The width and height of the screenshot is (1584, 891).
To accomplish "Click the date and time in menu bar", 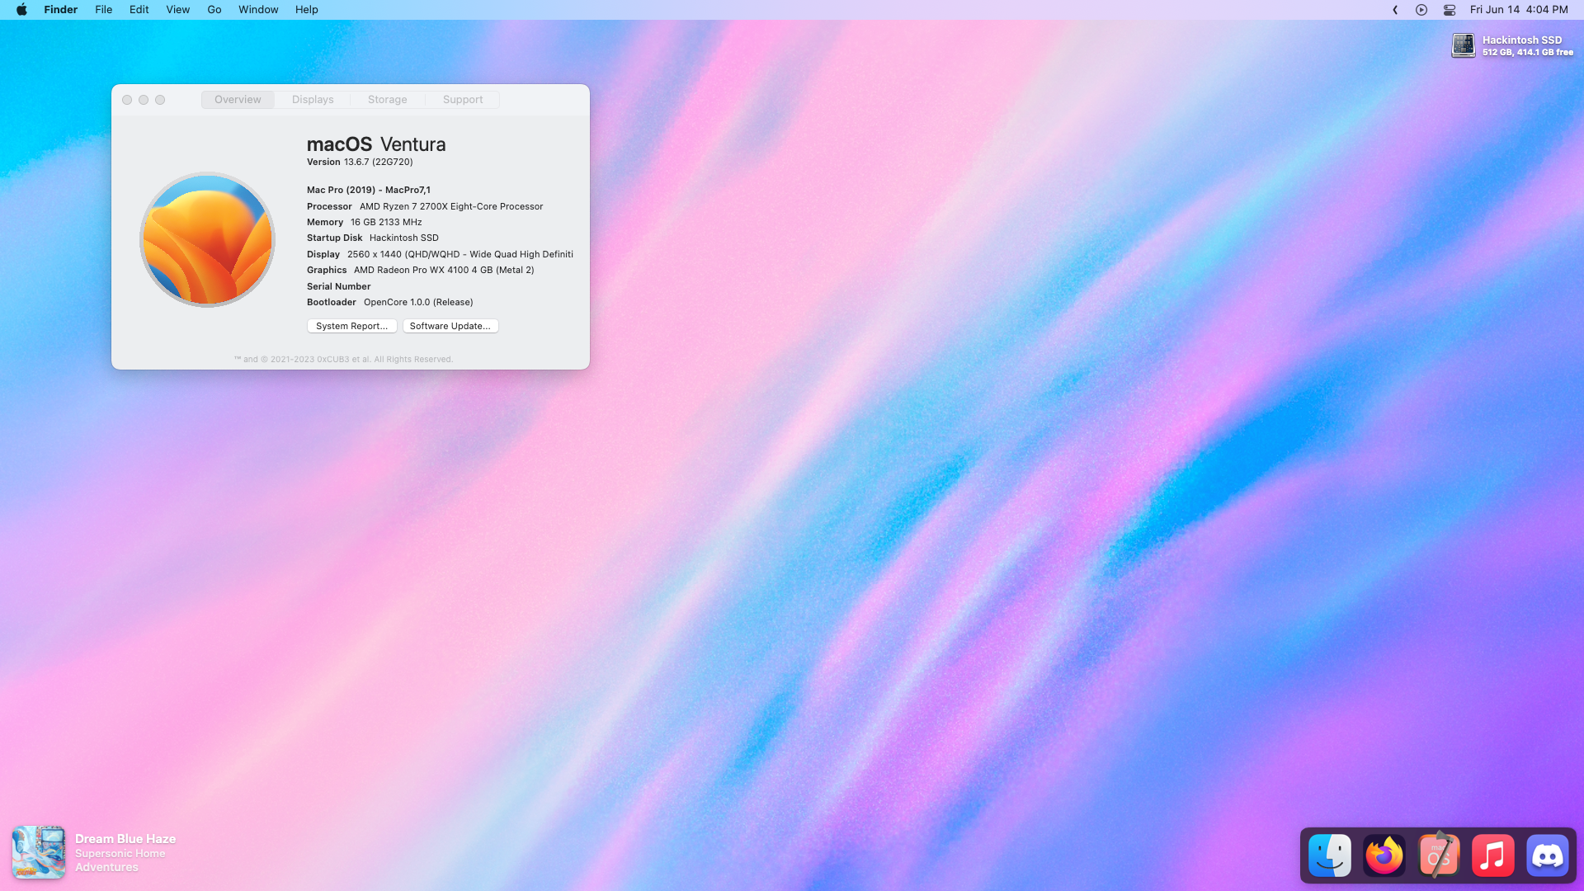I will (1519, 10).
